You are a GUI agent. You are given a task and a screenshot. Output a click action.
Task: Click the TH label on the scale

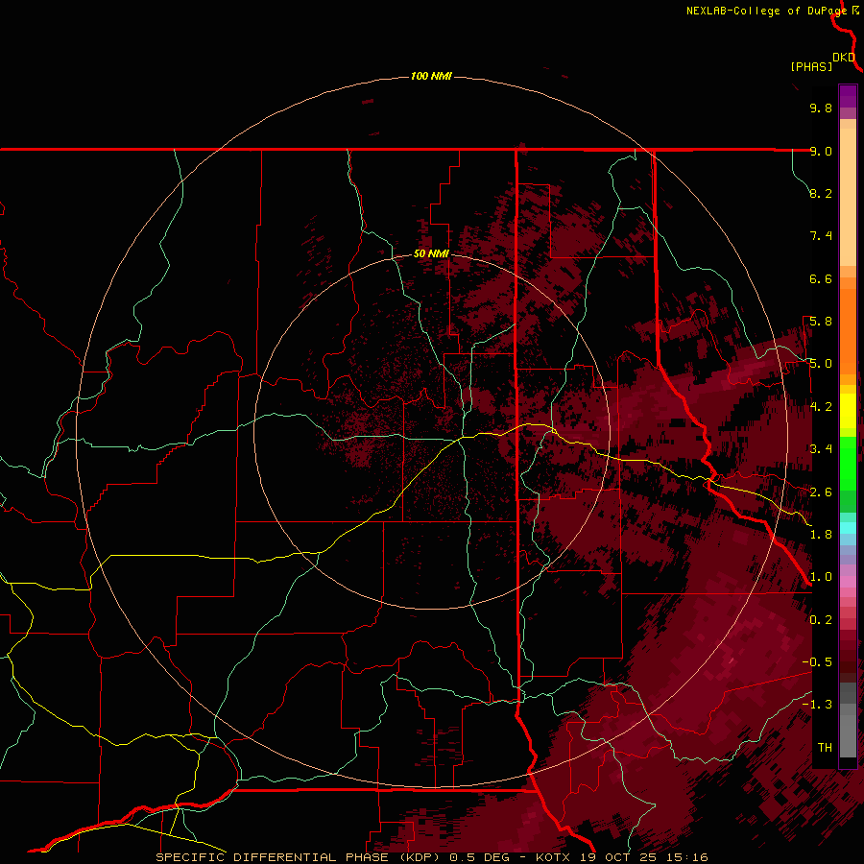click(x=825, y=748)
